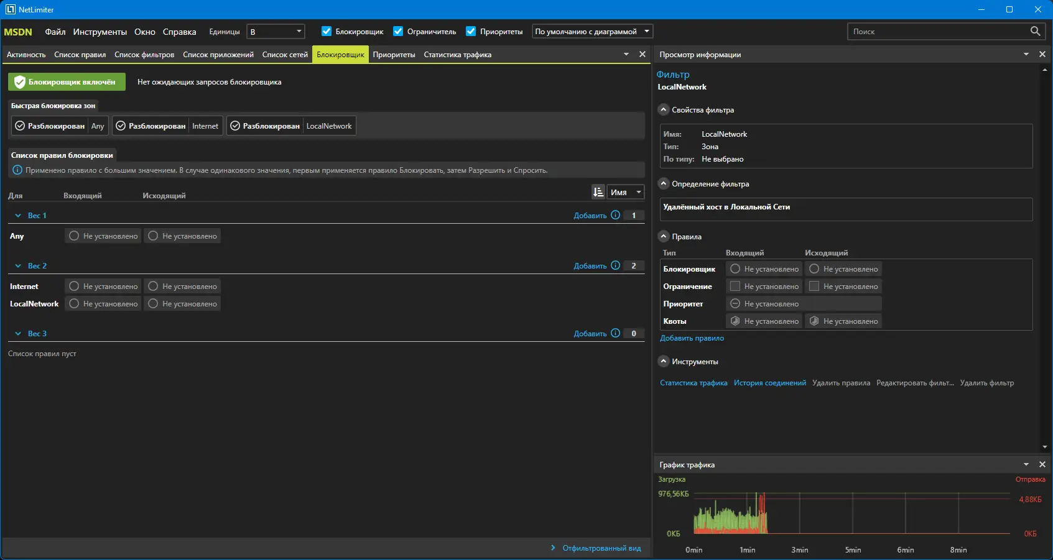Image resolution: width=1053 pixels, height=560 pixels.
Task: Uncheck the Блокировщик checkbox in toolbar
Action: click(327, 31)
